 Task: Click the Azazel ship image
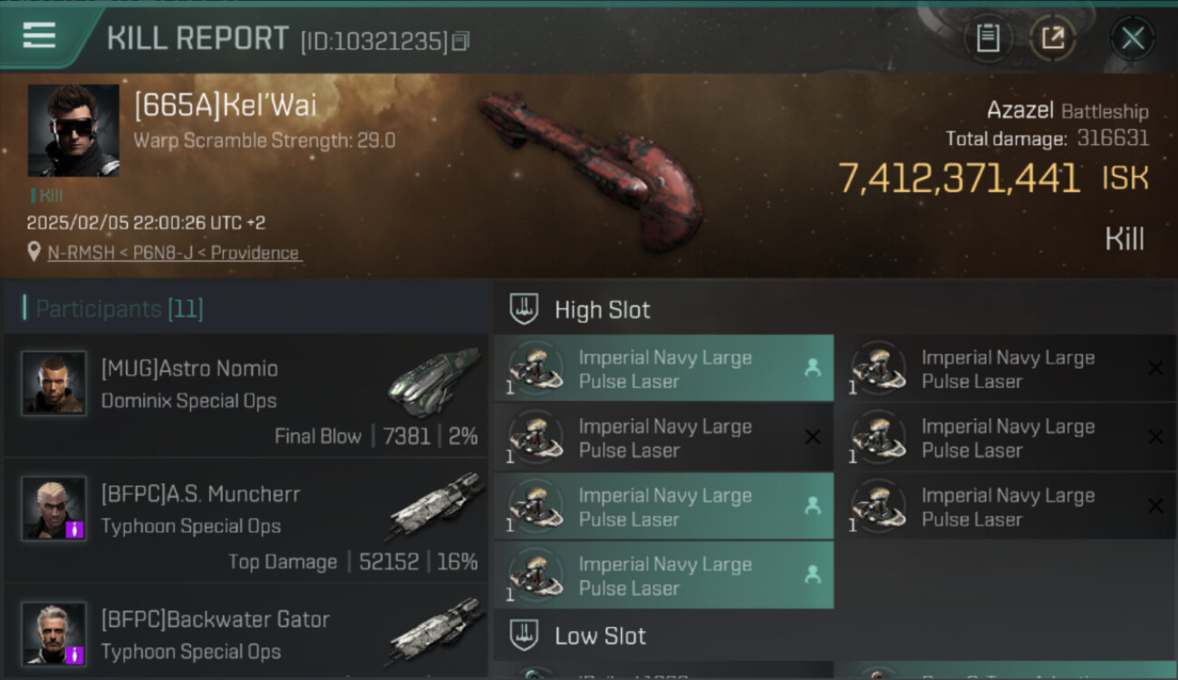point(592,170)
